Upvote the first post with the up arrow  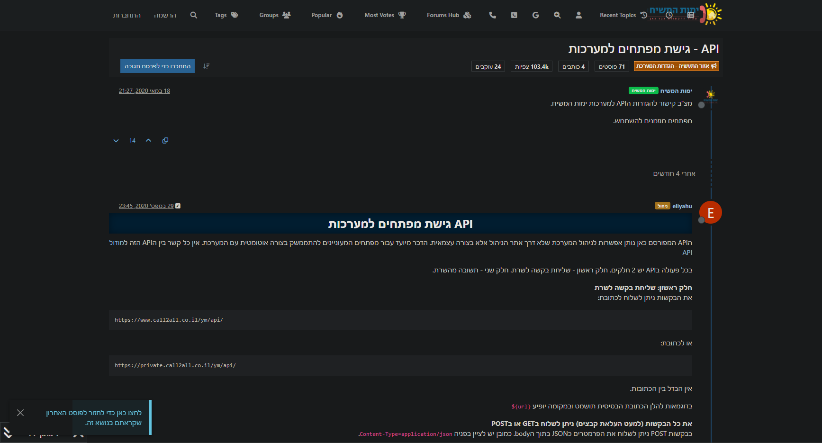tap(148, 140)
